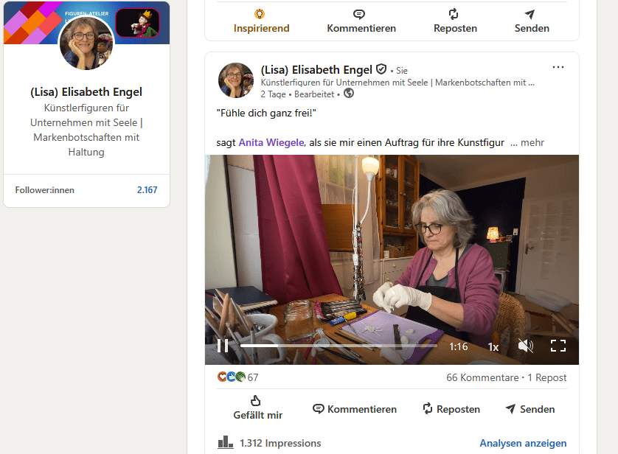Send the video post via 'Senden'
The image size is (618, 454).
(x=530, y=409)
